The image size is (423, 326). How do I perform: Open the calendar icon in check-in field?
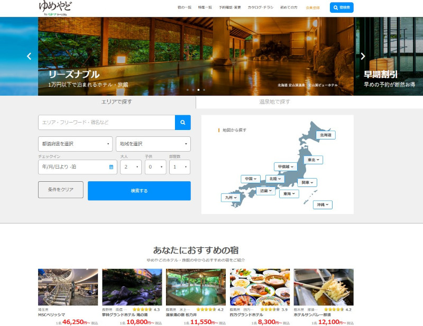coord(111,167)
